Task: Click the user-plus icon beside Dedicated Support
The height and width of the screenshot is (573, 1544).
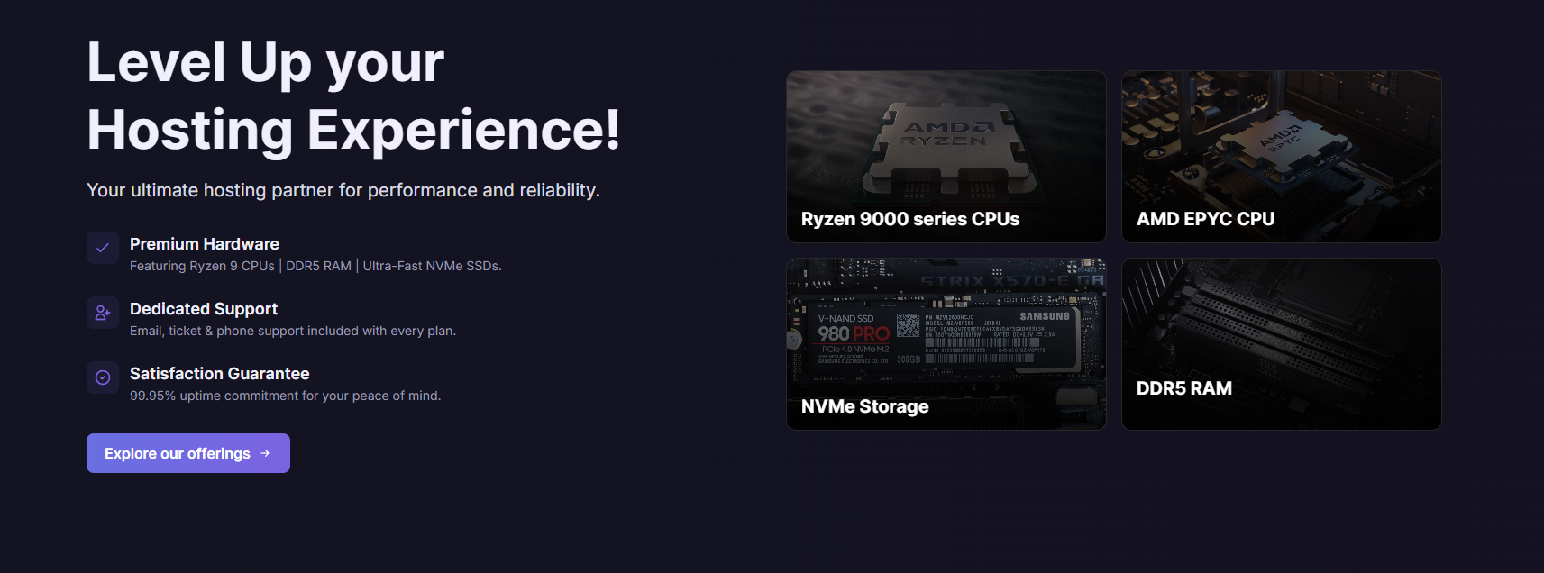Action: (103, 313)
